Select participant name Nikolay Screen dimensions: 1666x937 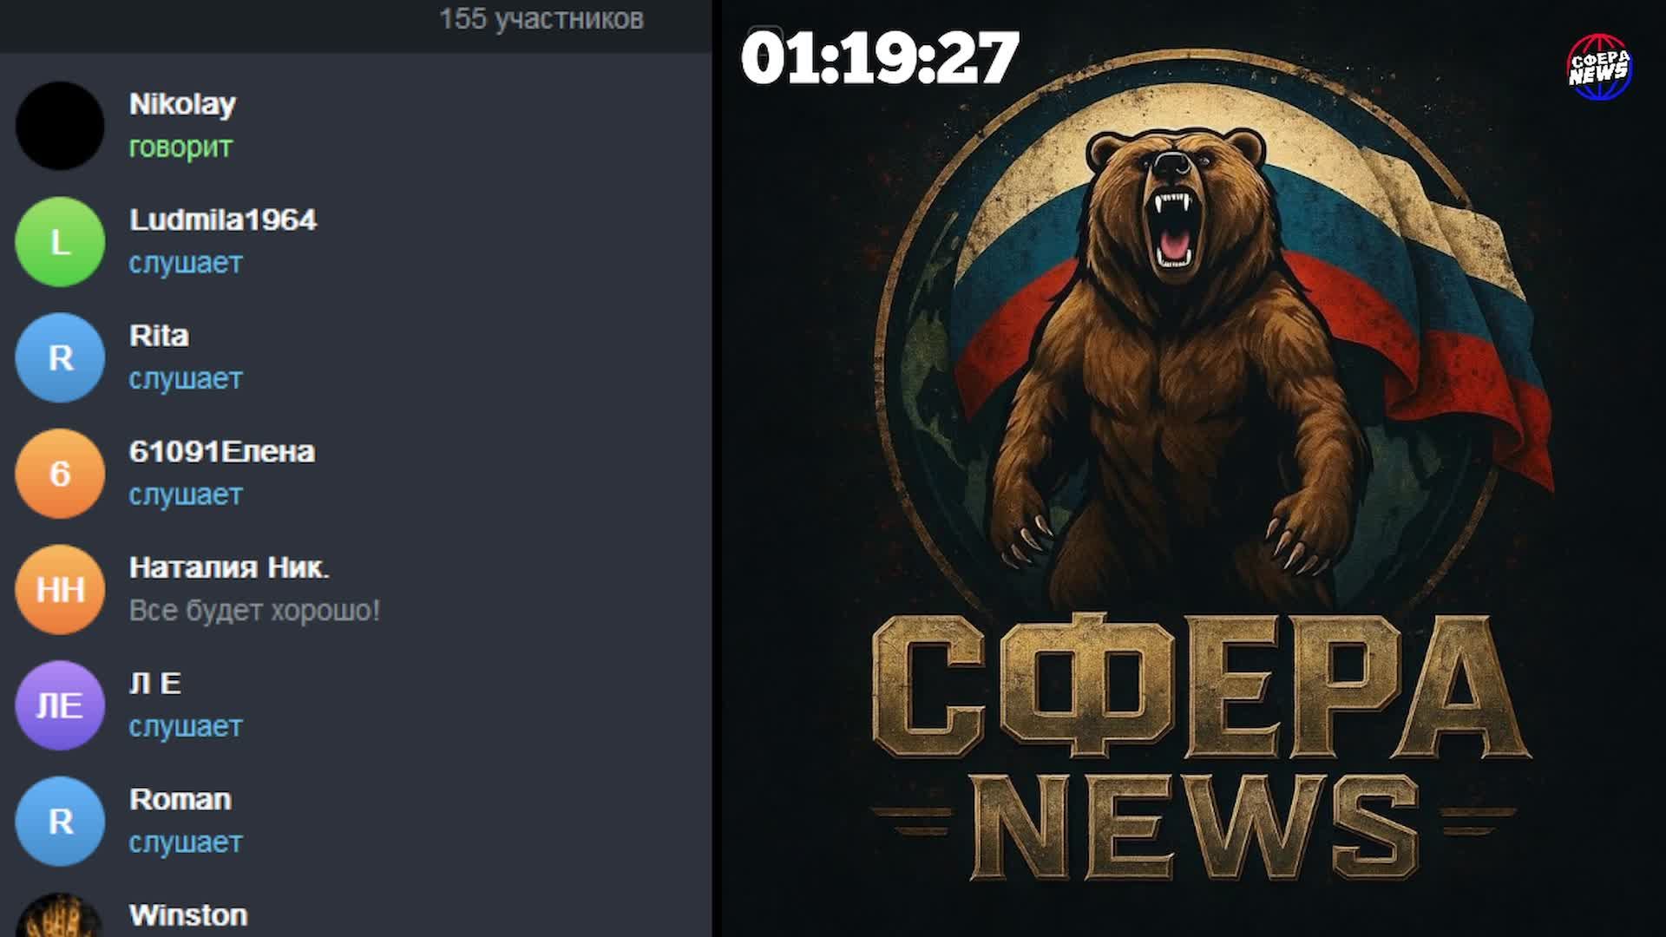click(182, 104)
